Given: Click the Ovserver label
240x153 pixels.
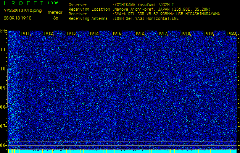Looking at the screenshot, I should 78,5.
